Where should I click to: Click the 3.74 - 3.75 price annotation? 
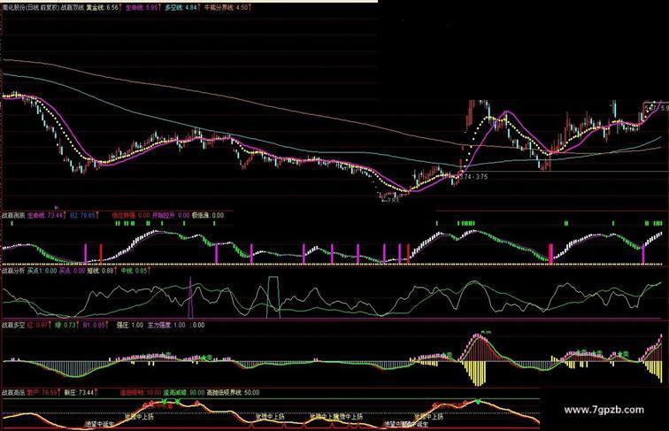[475, 177]
